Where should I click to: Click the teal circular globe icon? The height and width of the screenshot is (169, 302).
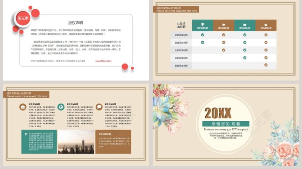(x=61, y=107)
